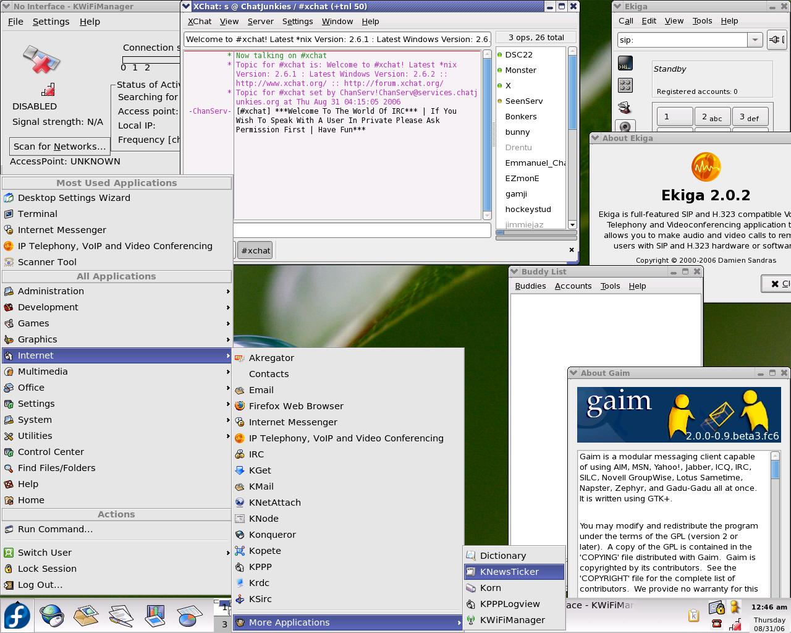The image size is (791, 633).
Task: Open the email stamp icon in taskbar
Action: (x=86, y=616)
